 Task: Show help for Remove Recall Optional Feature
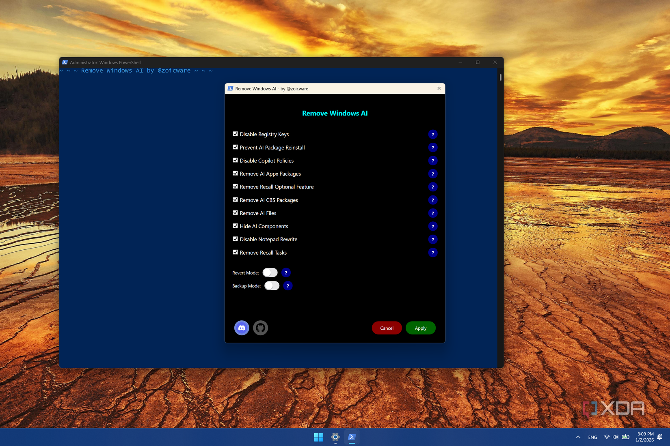(x=432, y=187)
